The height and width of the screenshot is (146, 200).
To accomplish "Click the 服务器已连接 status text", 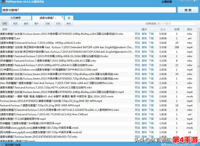I will [13, 145].
